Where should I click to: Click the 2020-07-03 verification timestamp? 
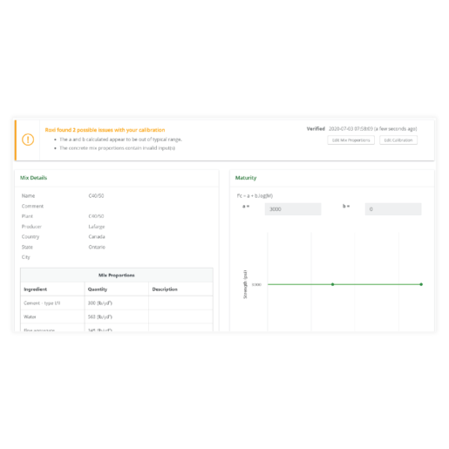click(x=372, y=129)
